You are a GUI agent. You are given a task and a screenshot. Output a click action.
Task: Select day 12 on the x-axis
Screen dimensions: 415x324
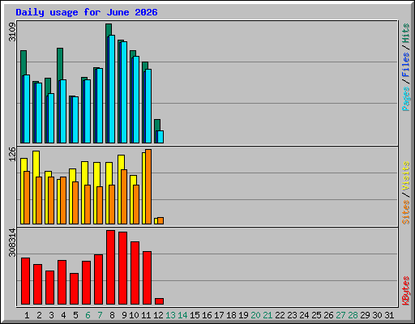(x=158, y=315)
